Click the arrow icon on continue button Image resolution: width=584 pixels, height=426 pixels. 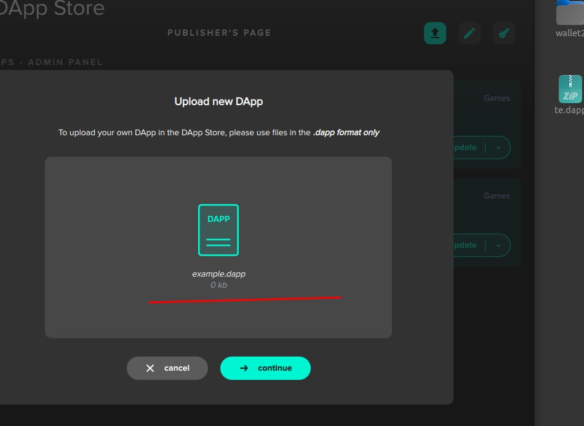coord(244,368)
